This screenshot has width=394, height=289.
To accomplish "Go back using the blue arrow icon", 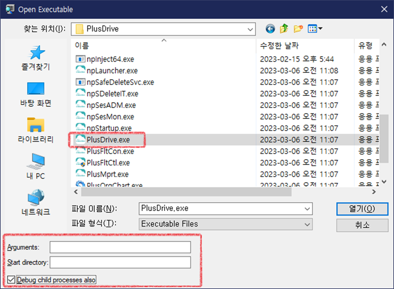I will pyautogui.click(x=270, y=29).
